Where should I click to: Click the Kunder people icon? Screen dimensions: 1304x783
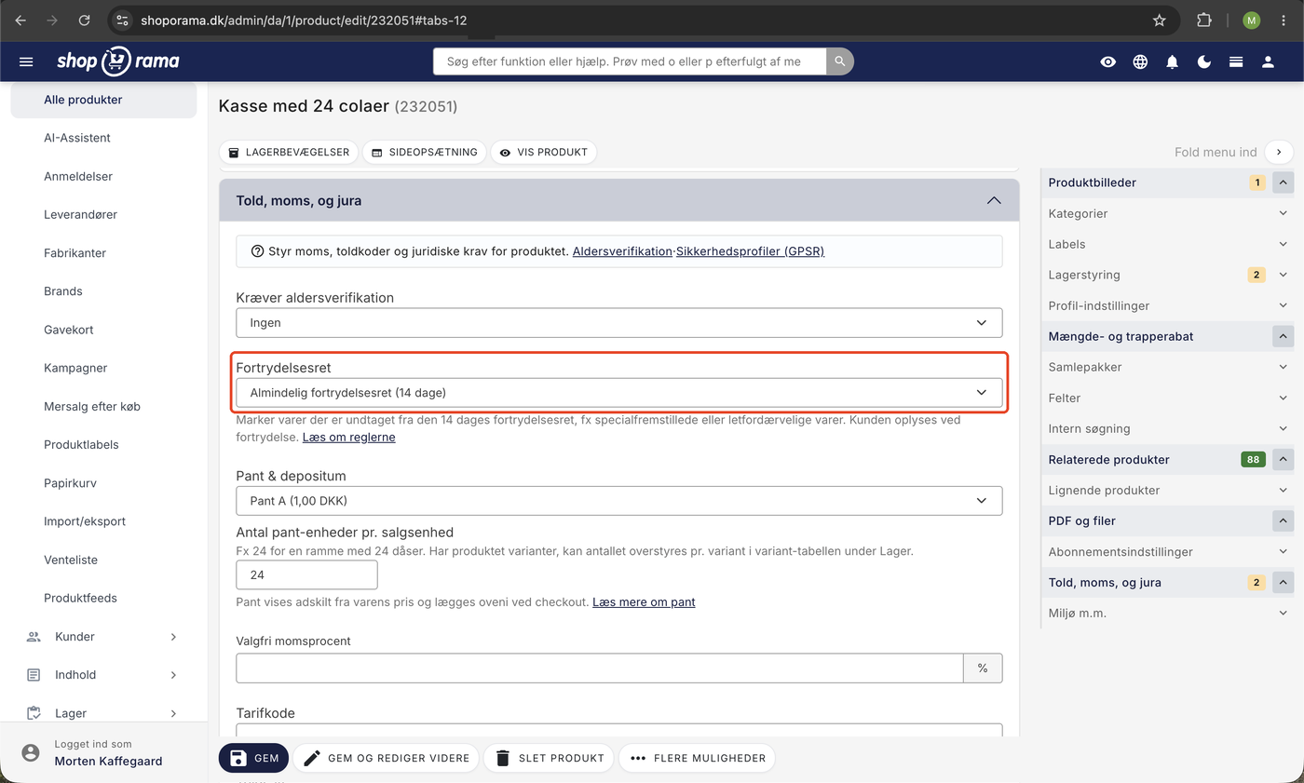[x=34, y=637]
